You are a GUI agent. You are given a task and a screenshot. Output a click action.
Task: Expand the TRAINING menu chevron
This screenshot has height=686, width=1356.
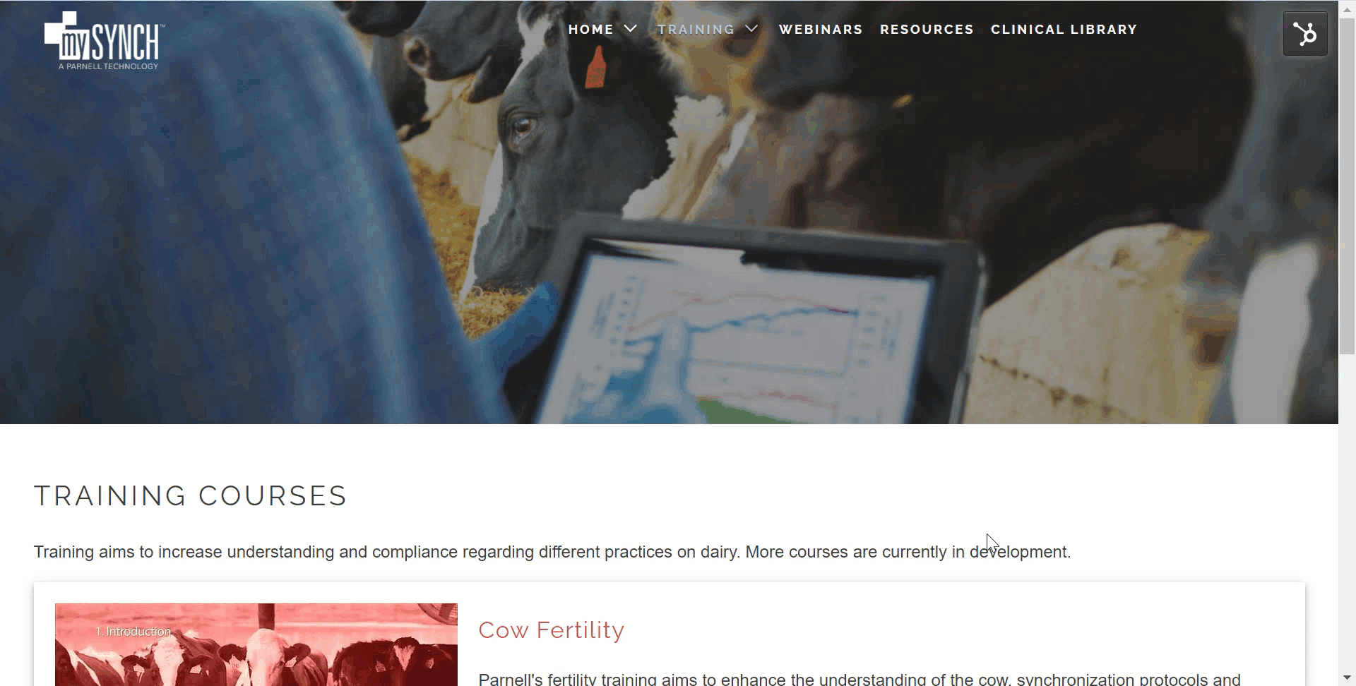pos(752,29)
